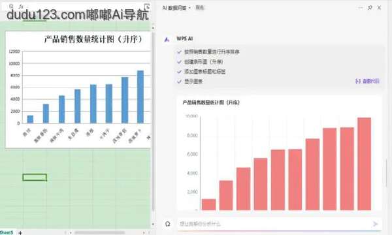Click the vertical scrollbar down arrow of sheet

coord(153,224)
